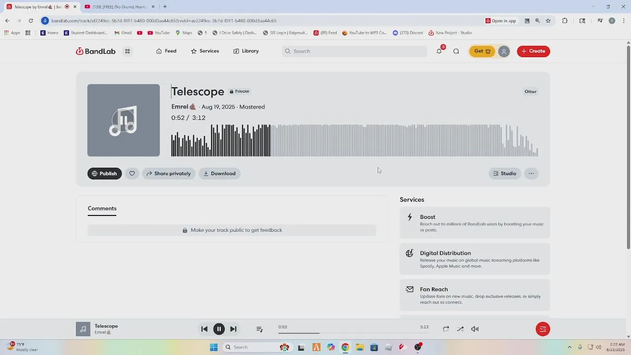The height and width of the screenshot is (355, 631).
Task: Open the (370) Discord bookmark
Action: pos(408,33)
